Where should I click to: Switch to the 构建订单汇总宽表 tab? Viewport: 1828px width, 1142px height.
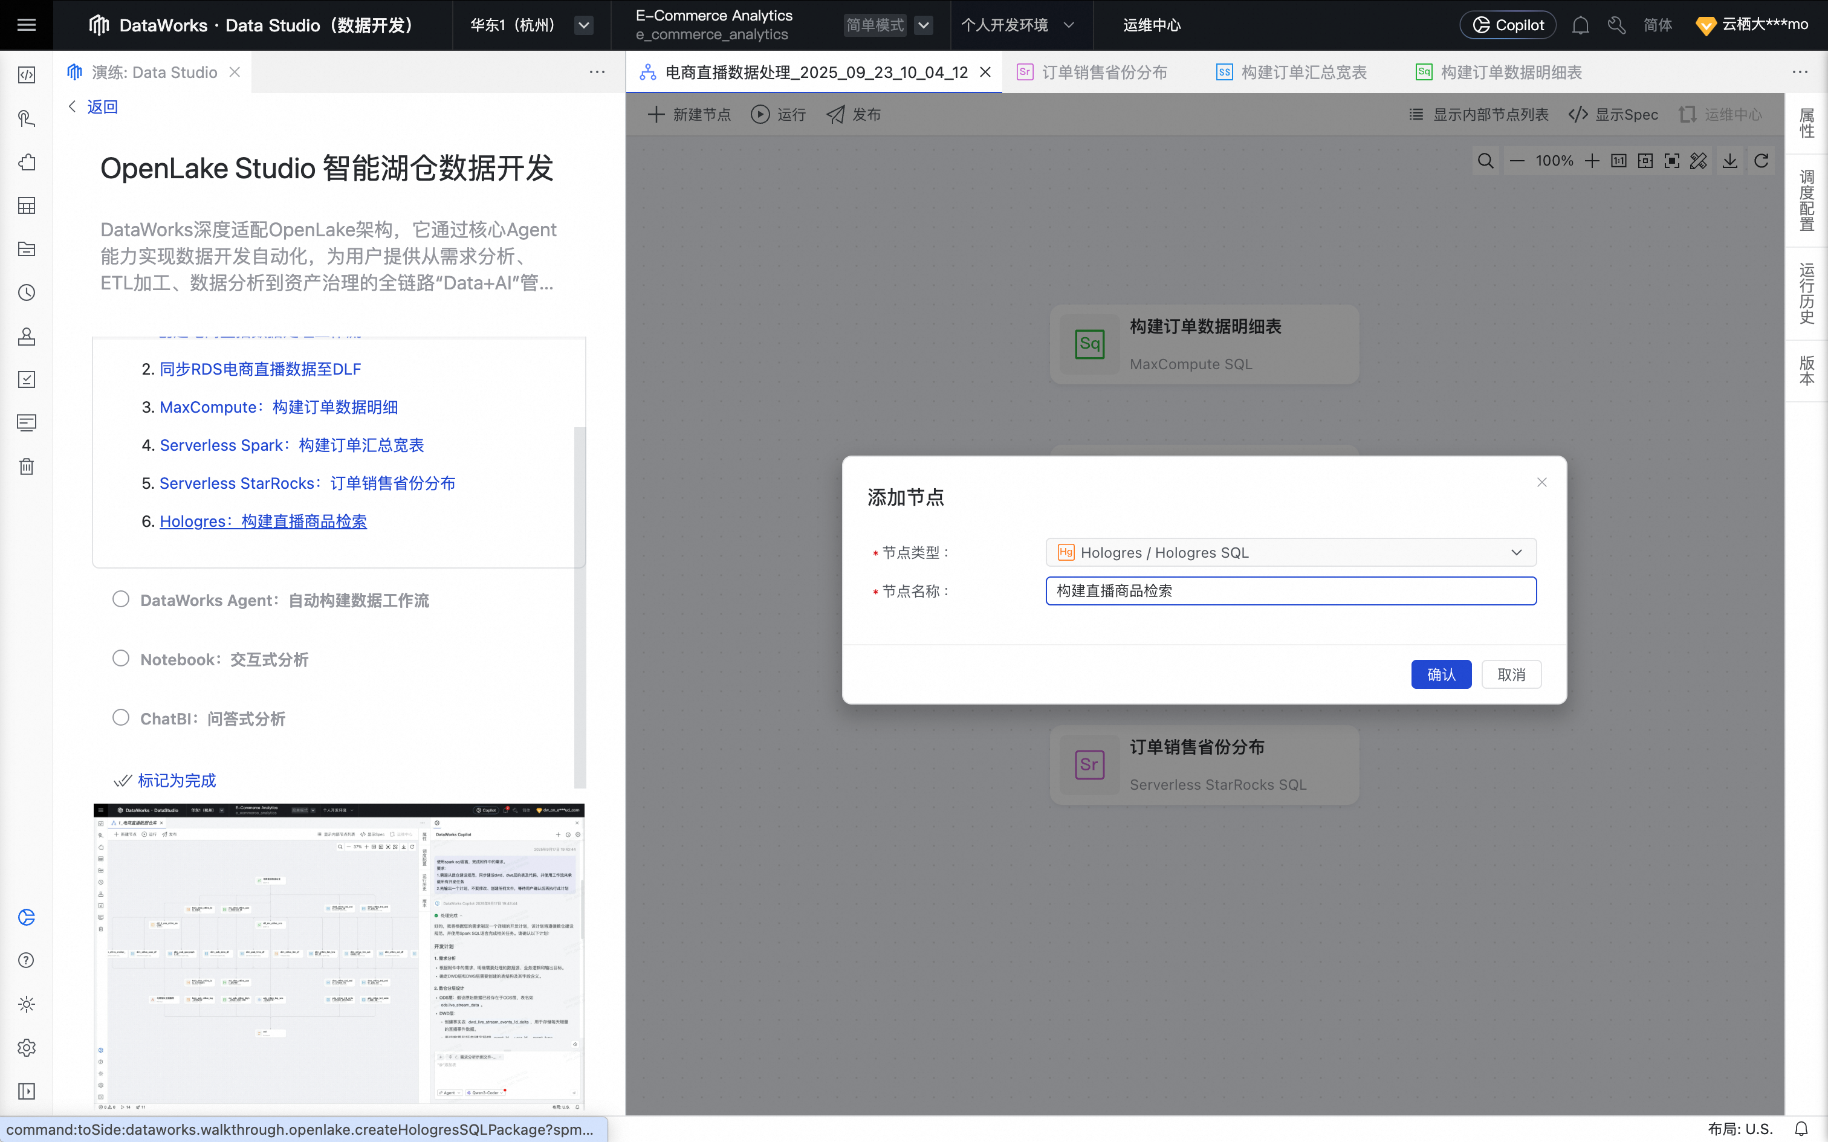click(1303, 73)
